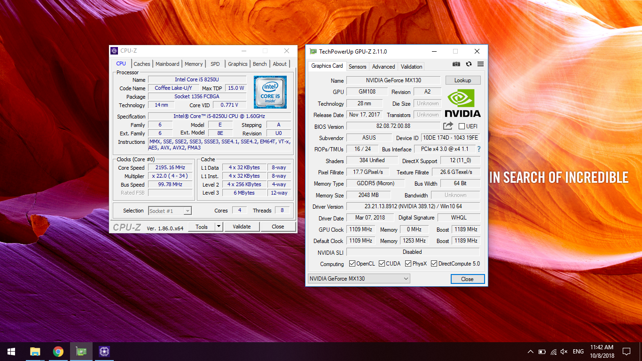
Task: Open Google Chrome from the taskbar
Action: 58,352
